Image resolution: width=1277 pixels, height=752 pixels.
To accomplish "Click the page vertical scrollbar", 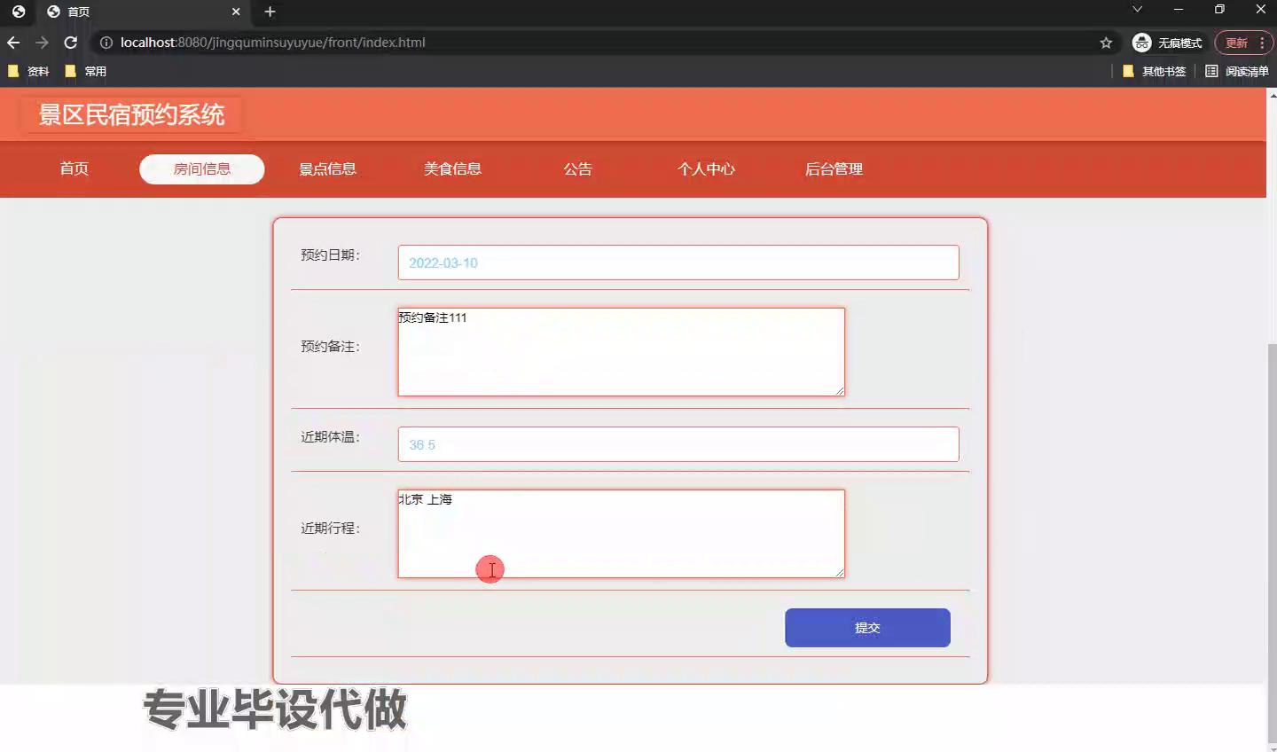I will (1272, 532).
